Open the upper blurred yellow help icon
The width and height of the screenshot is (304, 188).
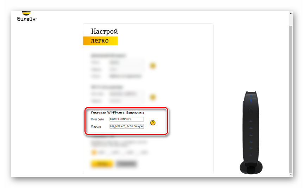point(153,66)
